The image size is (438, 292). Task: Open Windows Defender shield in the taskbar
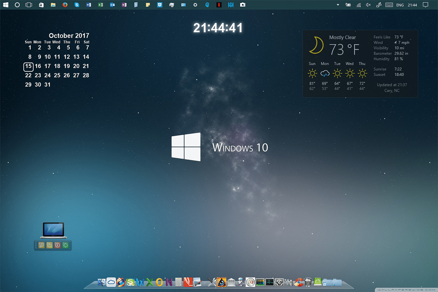tap(160, 5)
